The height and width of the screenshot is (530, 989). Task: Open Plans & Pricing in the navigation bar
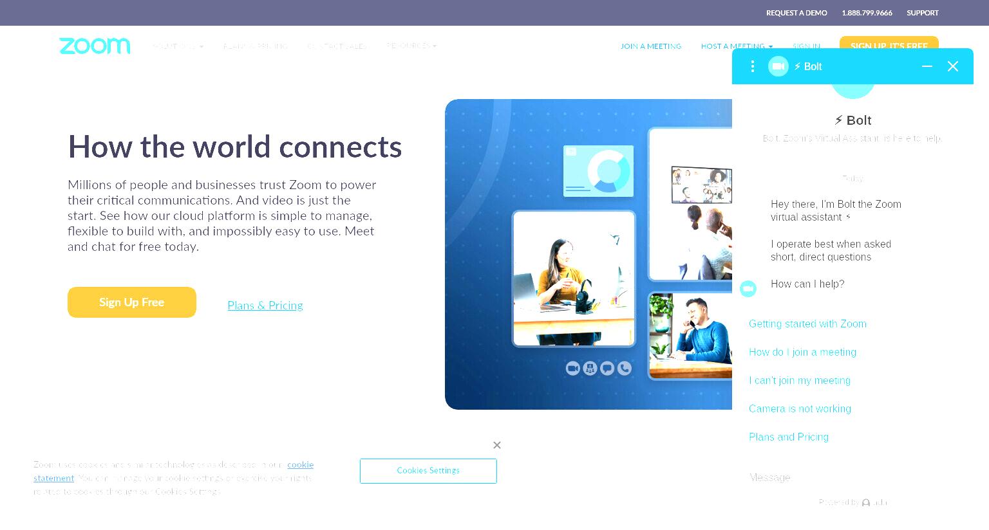(x=256, y=46)
